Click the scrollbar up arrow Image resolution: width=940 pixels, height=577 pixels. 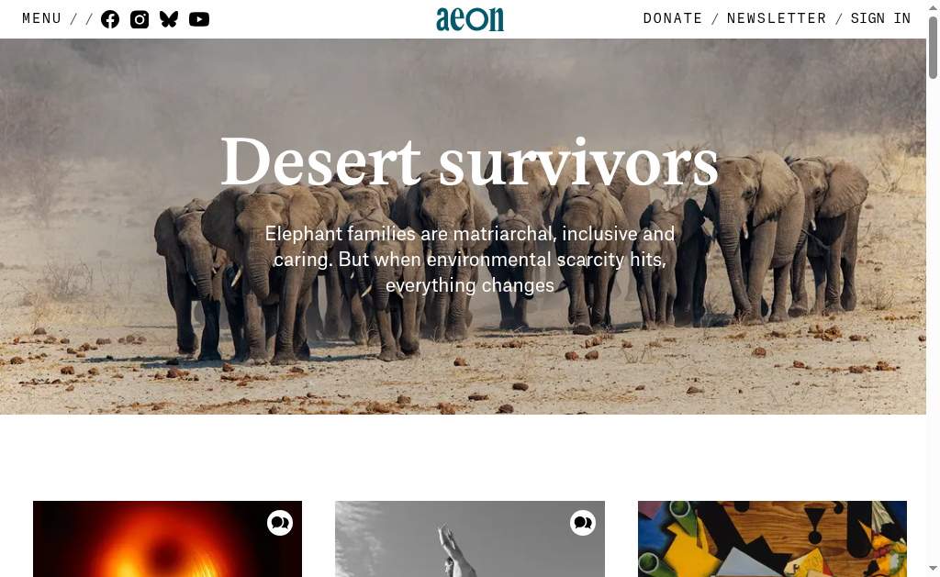933,6
